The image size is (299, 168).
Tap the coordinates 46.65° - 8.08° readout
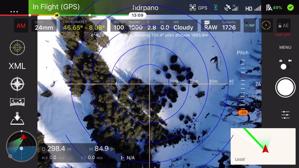(x=84, y=25)
